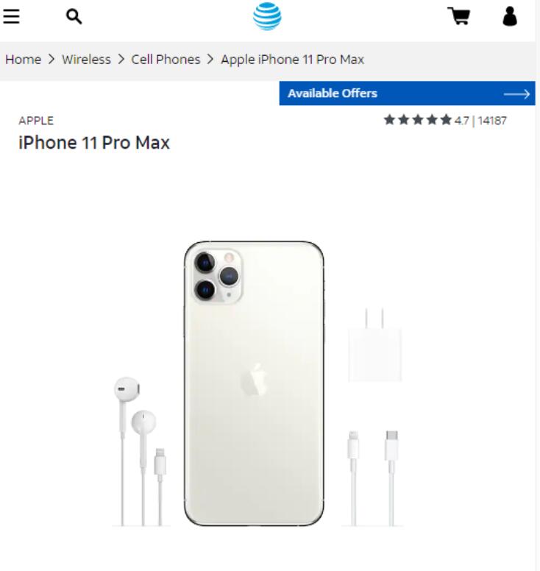Go to homepage via AT&T globe logo
Viewport: 540px width, 571px height.
[267, 16]
